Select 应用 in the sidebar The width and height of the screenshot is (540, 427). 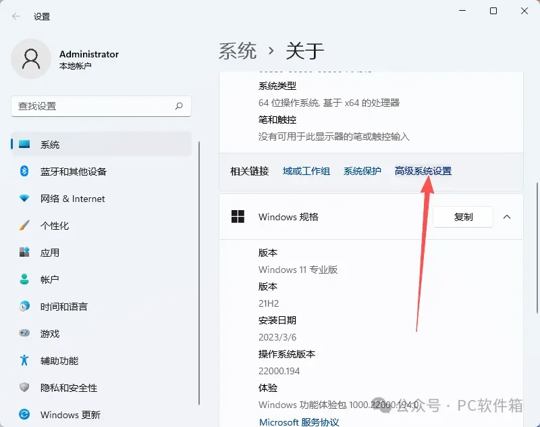tap(101, 252)
